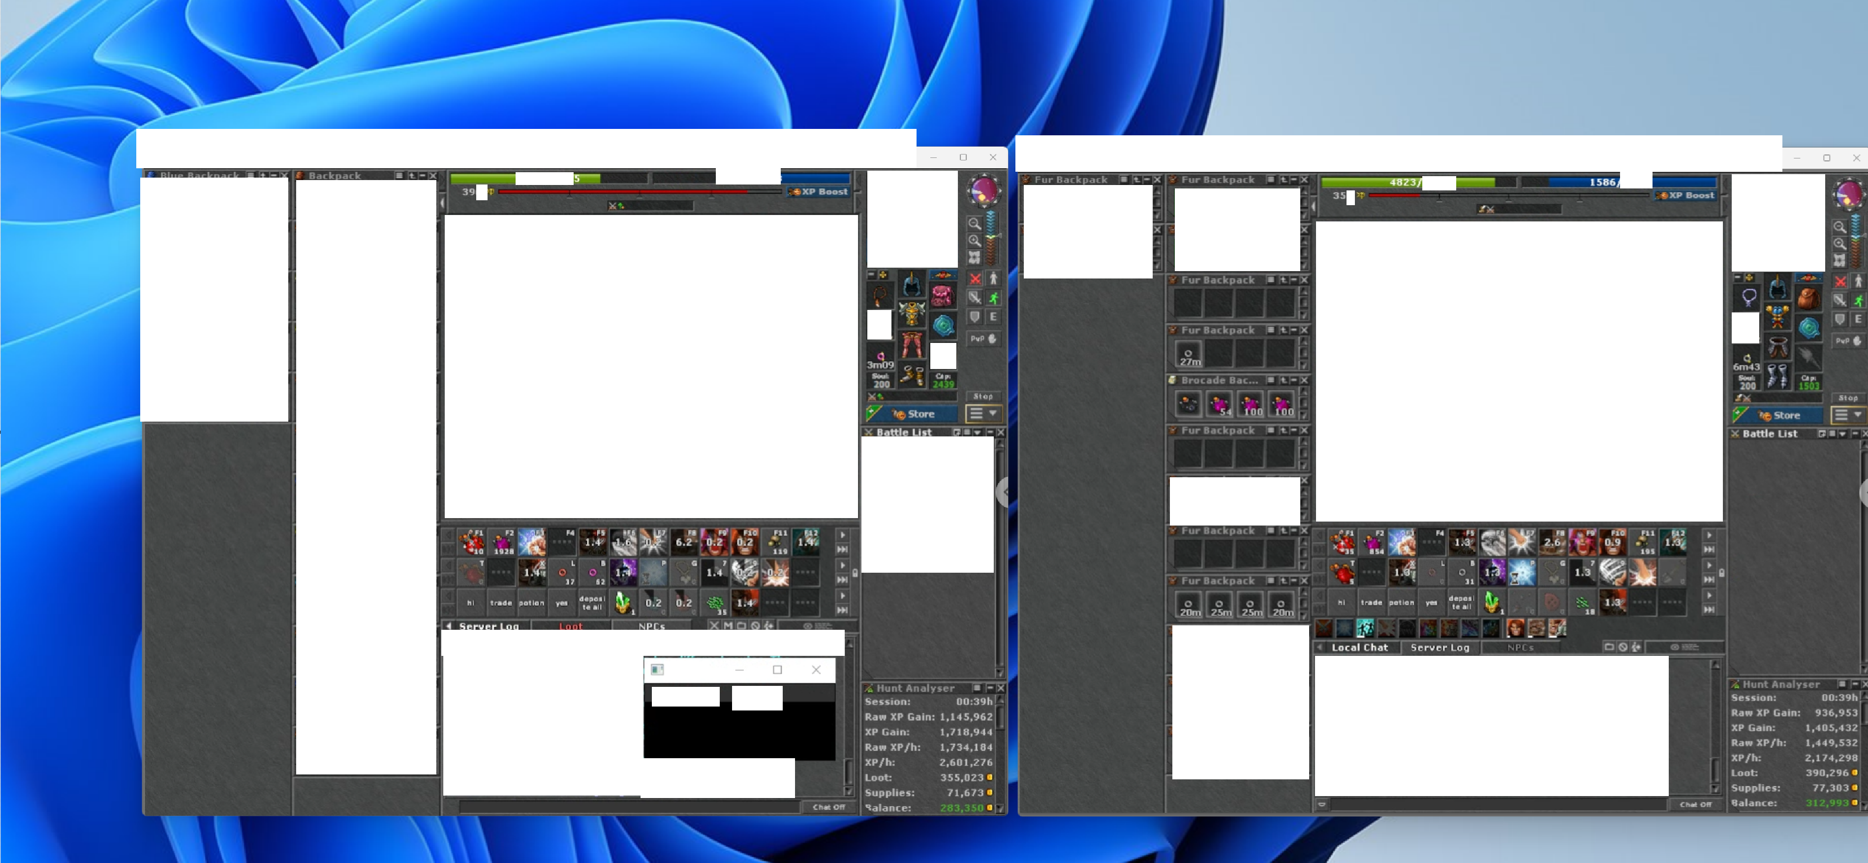The image size is (1868, 863).
Task: Click the action bar lock icon in right window
Action: pyautogui.click(x=1721, y=573)
